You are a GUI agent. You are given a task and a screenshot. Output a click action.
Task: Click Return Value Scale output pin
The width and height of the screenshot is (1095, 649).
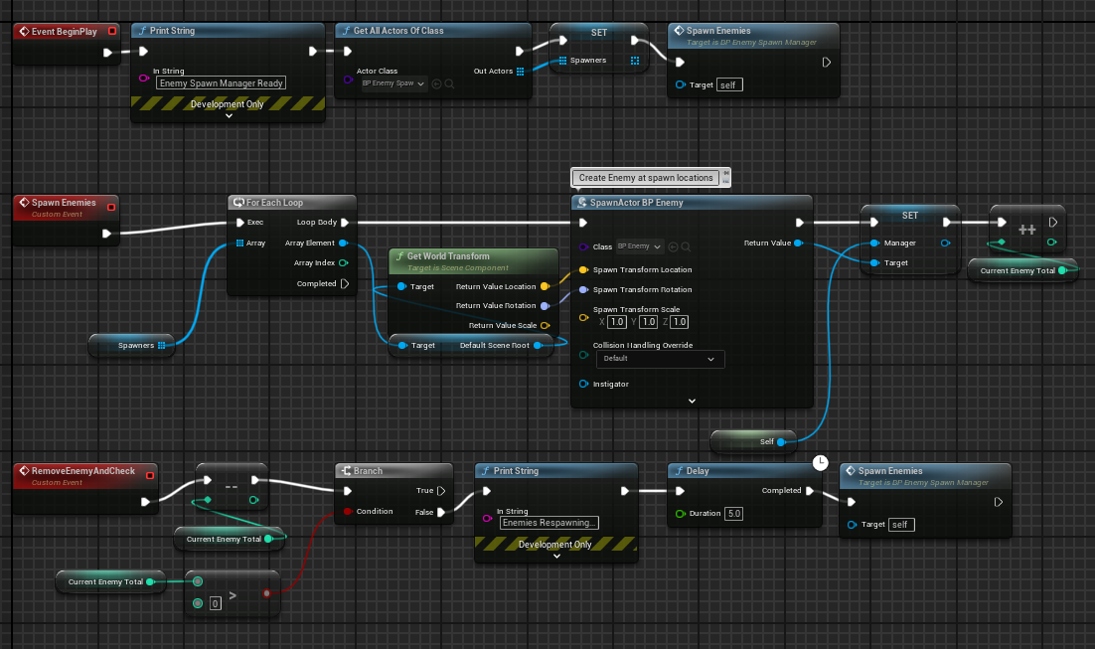(545, 326)
